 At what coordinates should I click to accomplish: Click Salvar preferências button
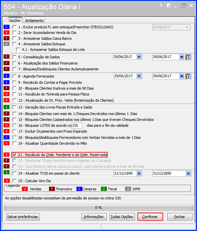(23, 217)
